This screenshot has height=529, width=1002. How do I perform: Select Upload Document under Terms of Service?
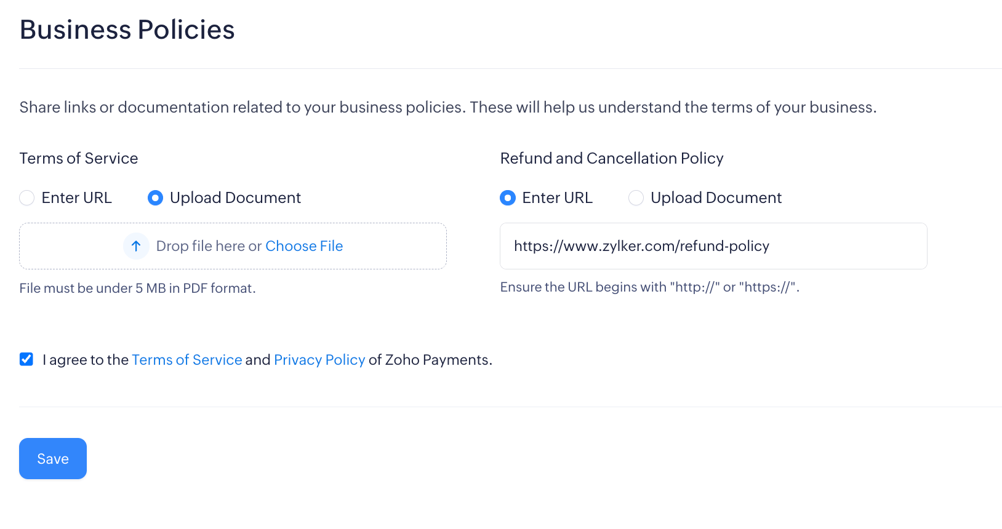click(x=155, y=198)
